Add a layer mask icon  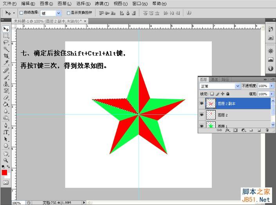(x=235, y=130)
